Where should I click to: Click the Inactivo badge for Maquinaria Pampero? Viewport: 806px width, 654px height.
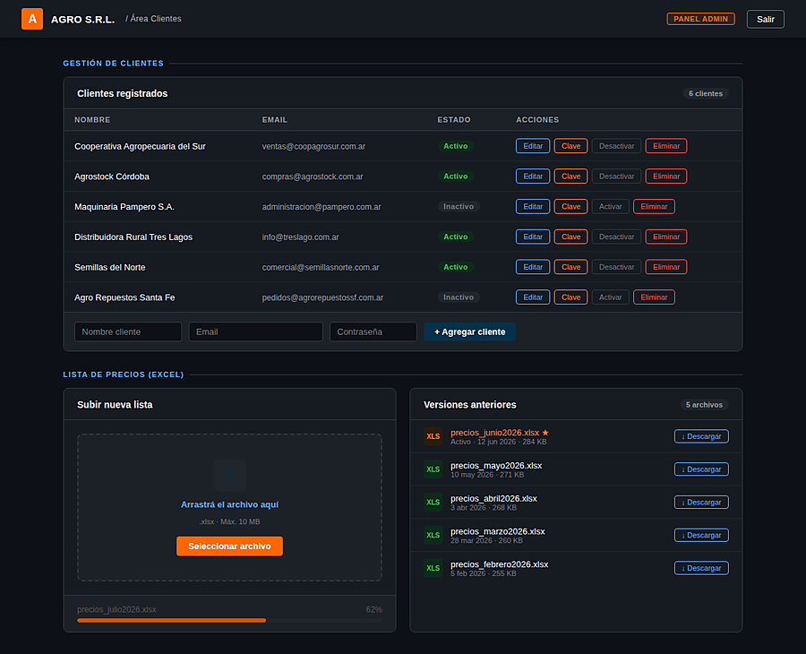[459, 207]
